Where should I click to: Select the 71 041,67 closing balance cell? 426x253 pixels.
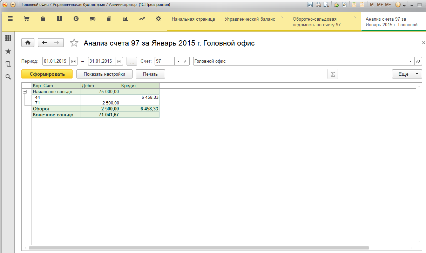(100, 115)
